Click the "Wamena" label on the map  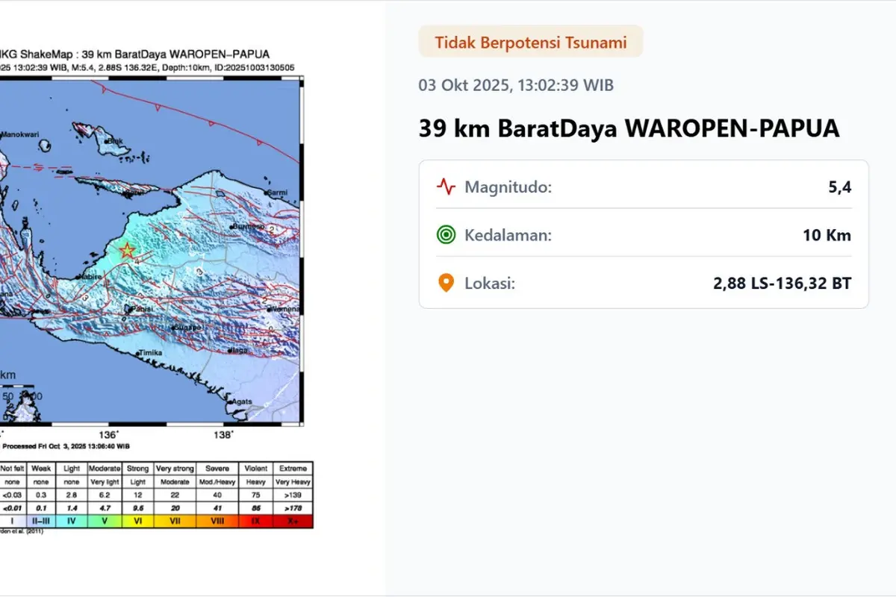click(x=285, y=308)
